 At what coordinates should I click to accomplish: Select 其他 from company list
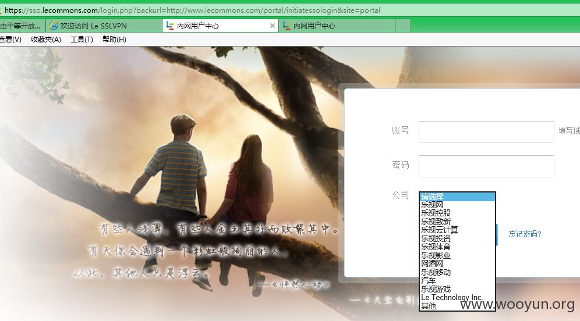(458, 306)
